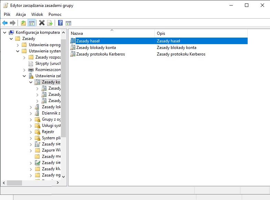The image size is (270, 200).
Task: Click tree pane vertical scrollbar down arrow
Action: (x=63, y=176)
